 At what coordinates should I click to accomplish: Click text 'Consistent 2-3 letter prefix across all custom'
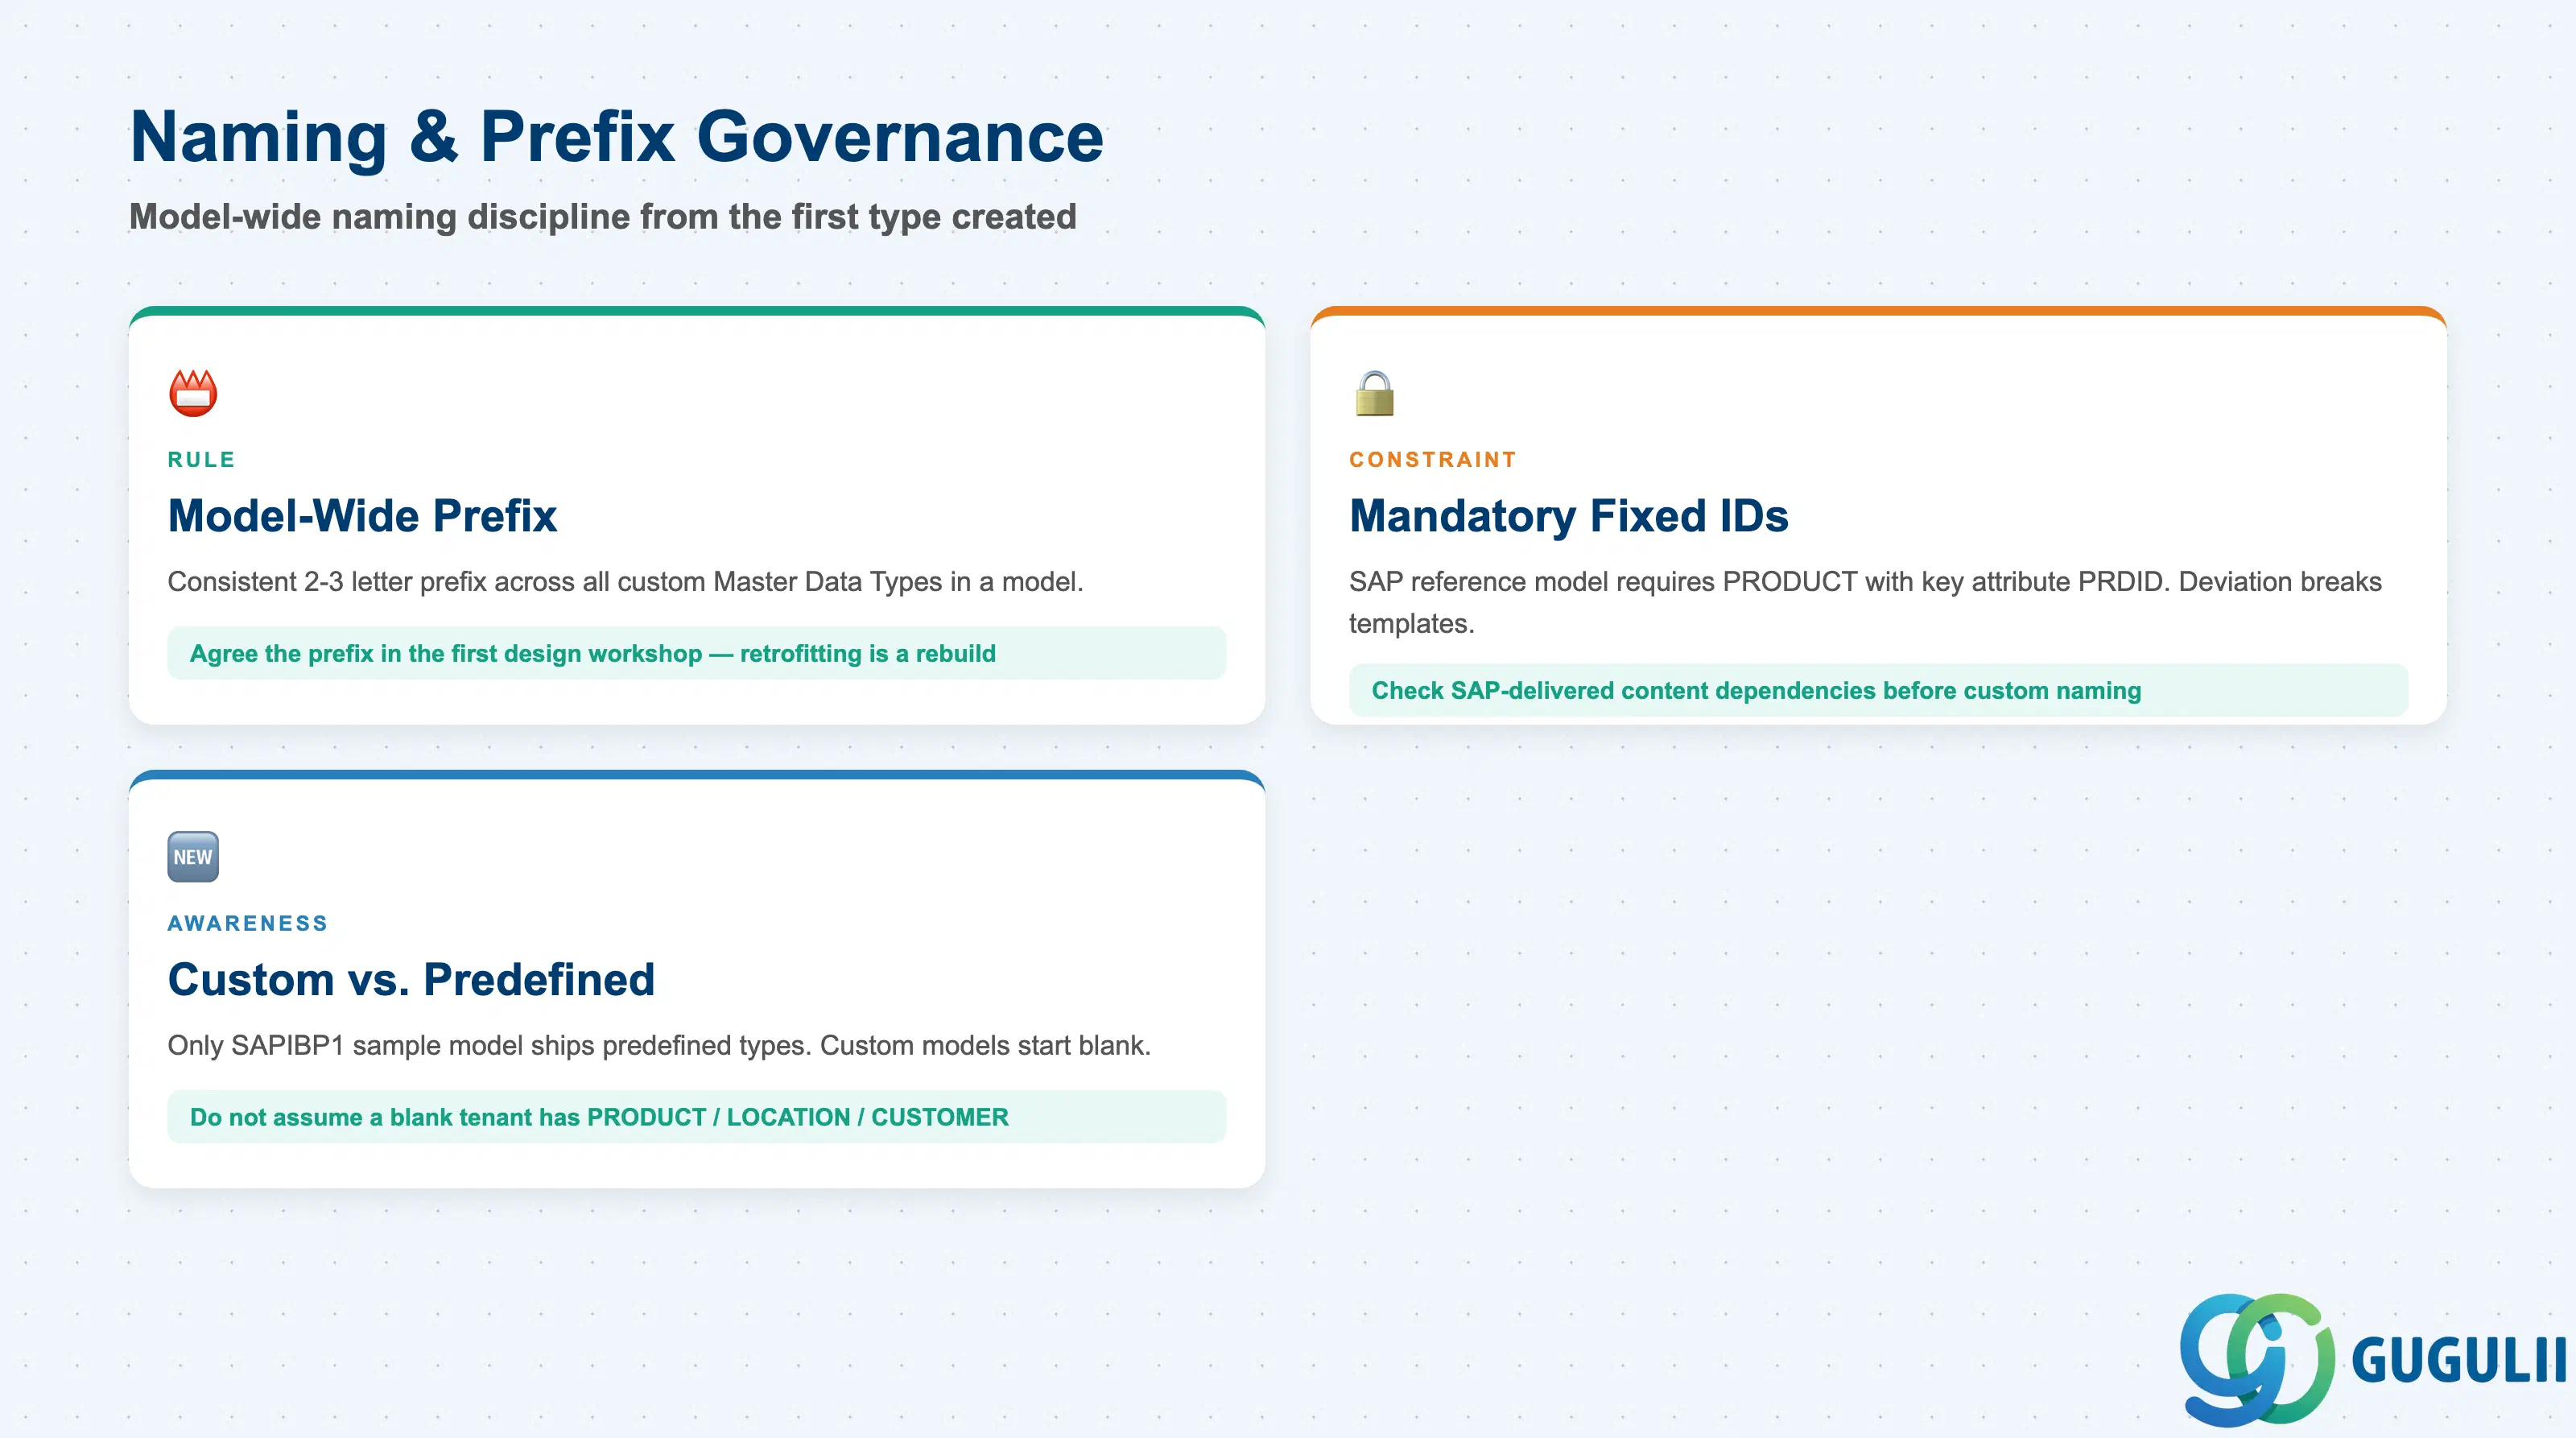click(x=436, y=582)
